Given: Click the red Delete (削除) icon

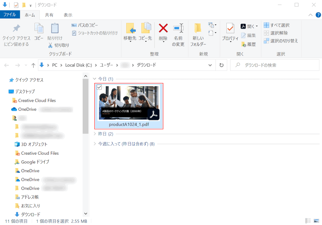Looking at the screenshot, I should click(163, 28).
